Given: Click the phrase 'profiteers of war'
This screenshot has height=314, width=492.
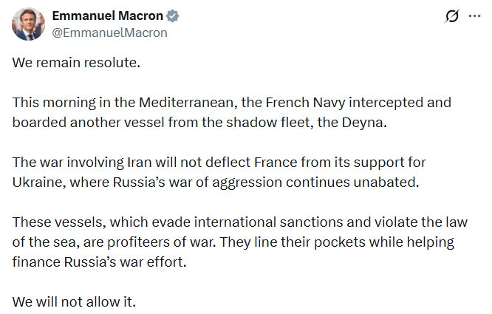Looking at the screenshot, I should click(143, 240).
